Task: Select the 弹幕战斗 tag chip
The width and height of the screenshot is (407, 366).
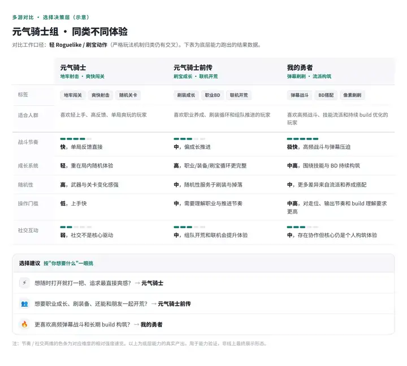Action: click(300, 95)
